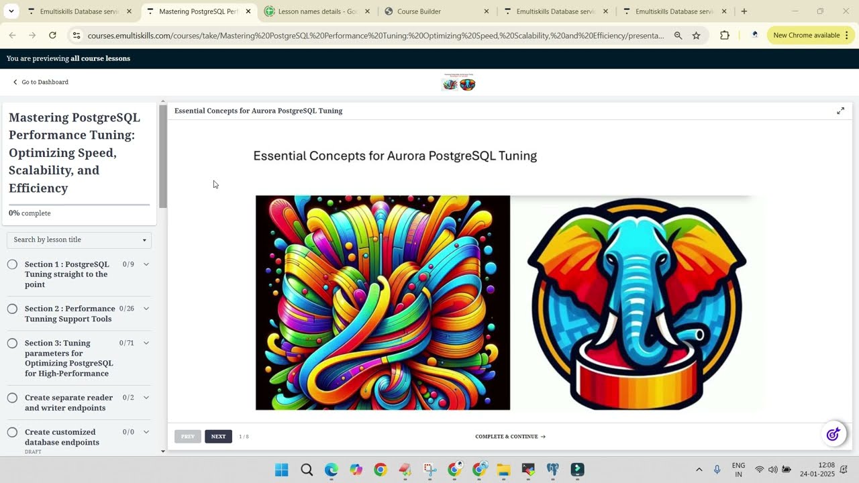Close the Course Builder tab
859x483 pixels.
[487, 11]
